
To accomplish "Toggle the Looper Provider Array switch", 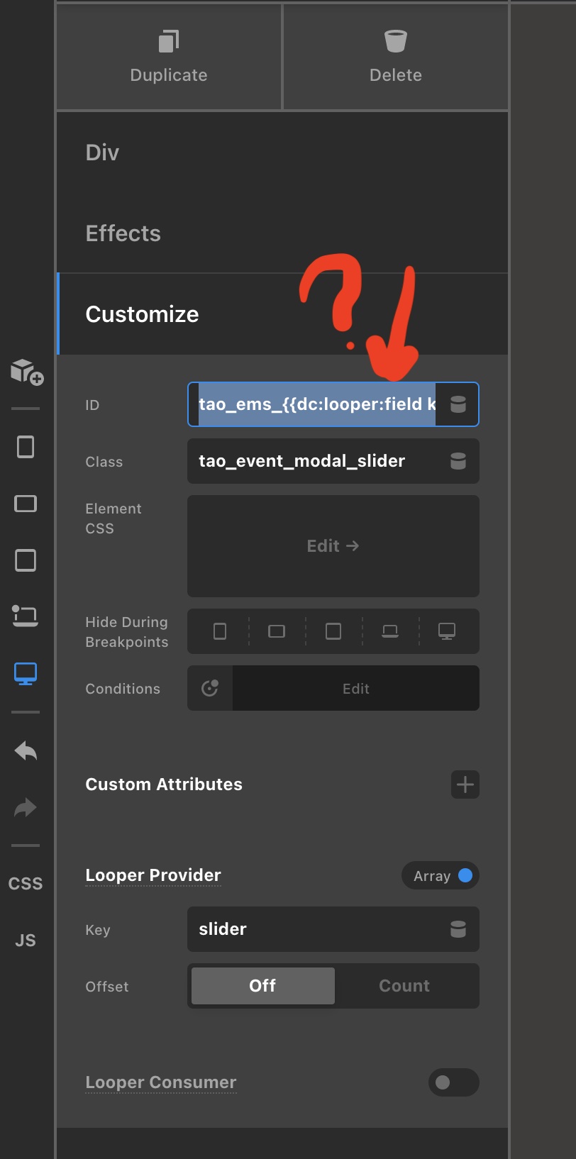I will [x=441, y=875].
